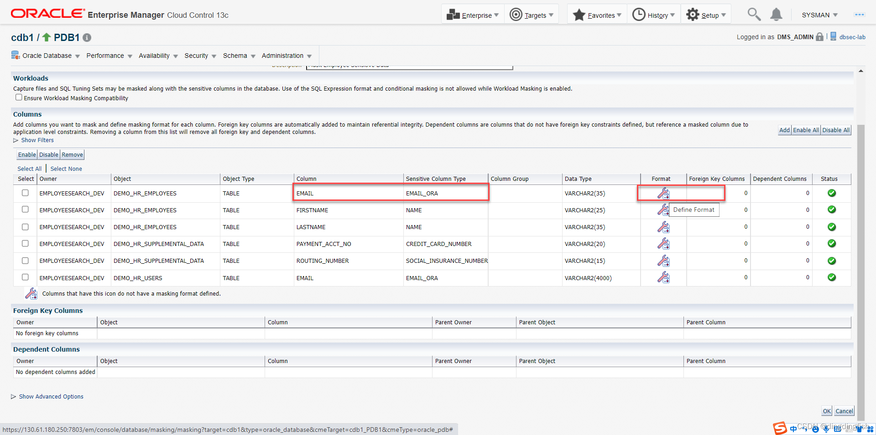Select checkbox for PAYMENT_ACCT_NO row
Viewport: 876px width, 435px height.
pyautogui.click(x=25, y=243)
